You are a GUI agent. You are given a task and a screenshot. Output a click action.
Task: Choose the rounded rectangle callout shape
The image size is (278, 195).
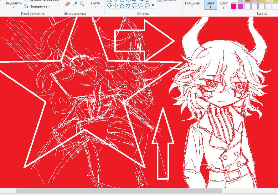coord(135,6)
